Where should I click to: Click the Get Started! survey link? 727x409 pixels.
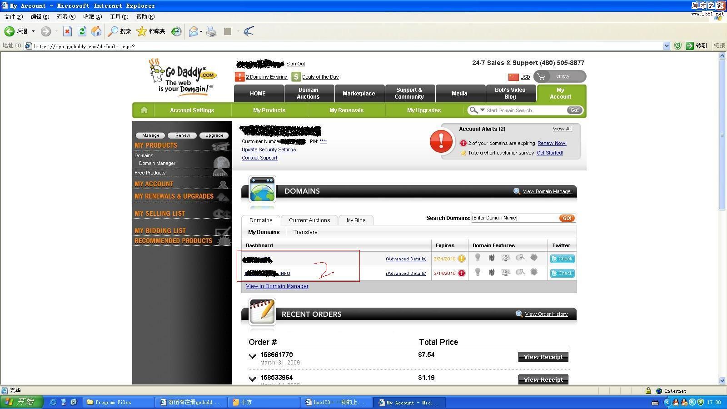click(x=549, y=153)
